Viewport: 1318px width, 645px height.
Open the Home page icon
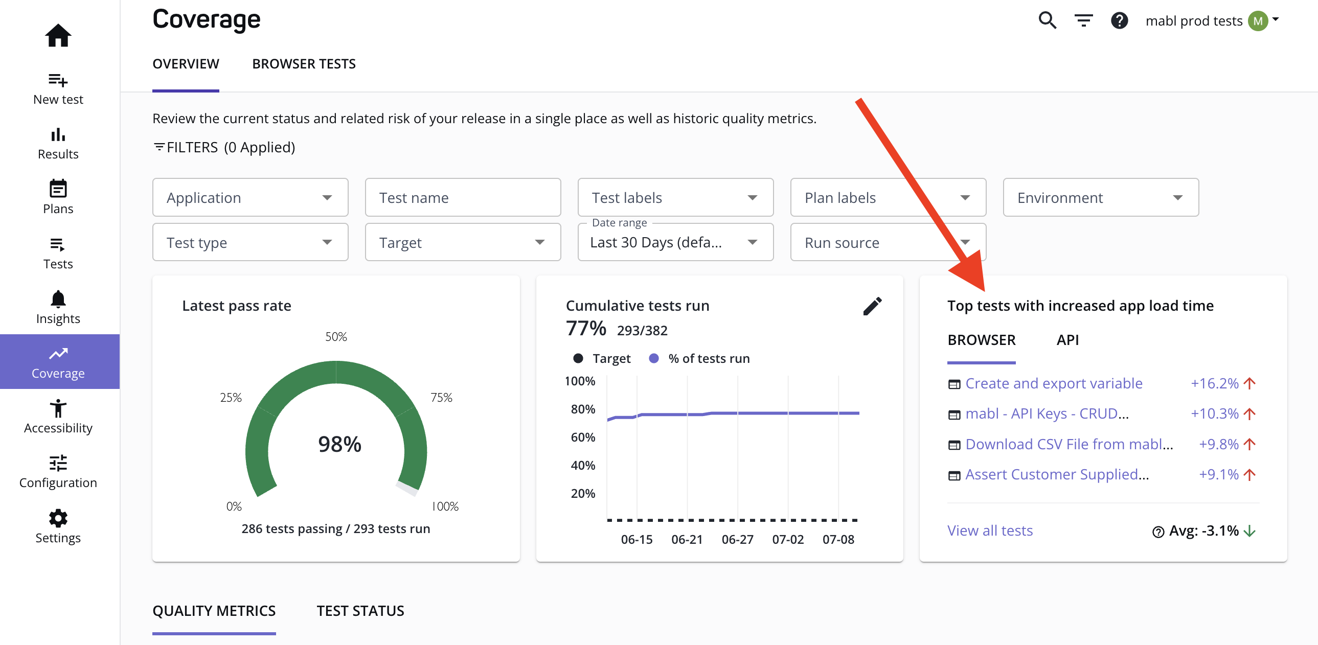[x=58, y=35]
